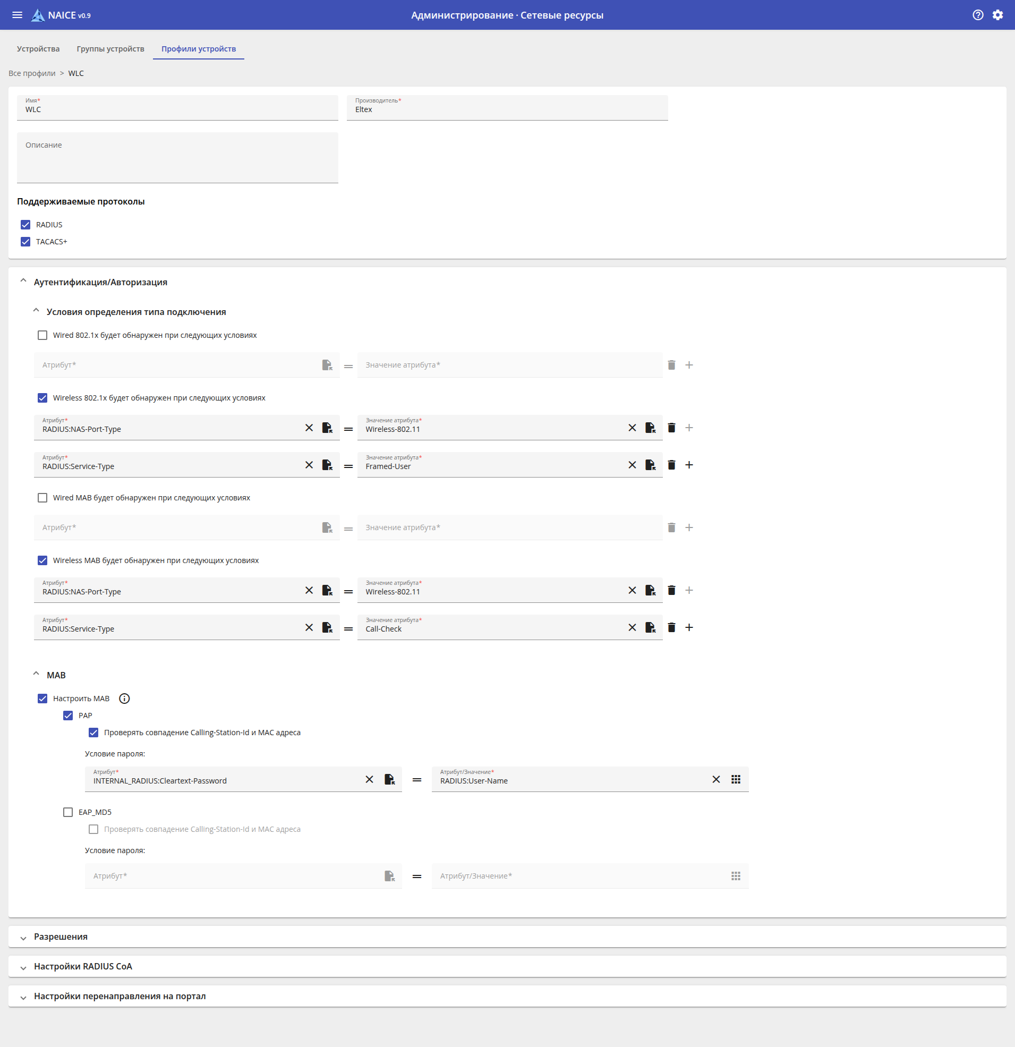This screenshot has height=1047, width=1015.
Task: Delete the Framed-User condition row
Action: tap(671, 465)
